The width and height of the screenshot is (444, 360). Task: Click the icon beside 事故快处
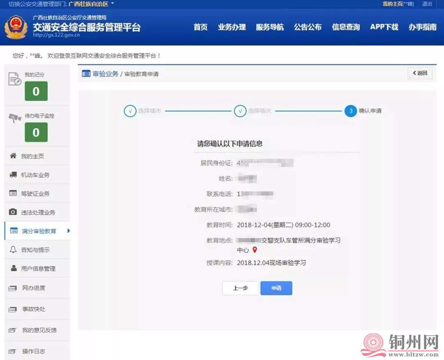pyautogui.click(x=12, y=310)
